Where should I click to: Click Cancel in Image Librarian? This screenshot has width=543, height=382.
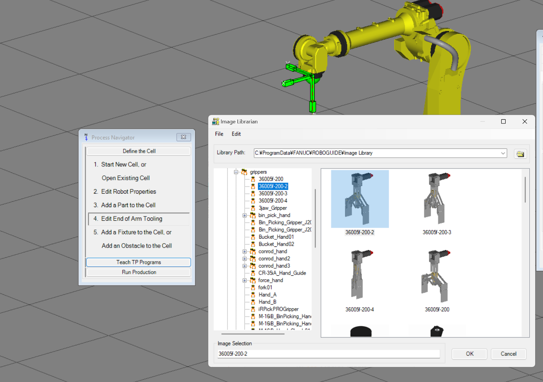click(x=508, y=354)
